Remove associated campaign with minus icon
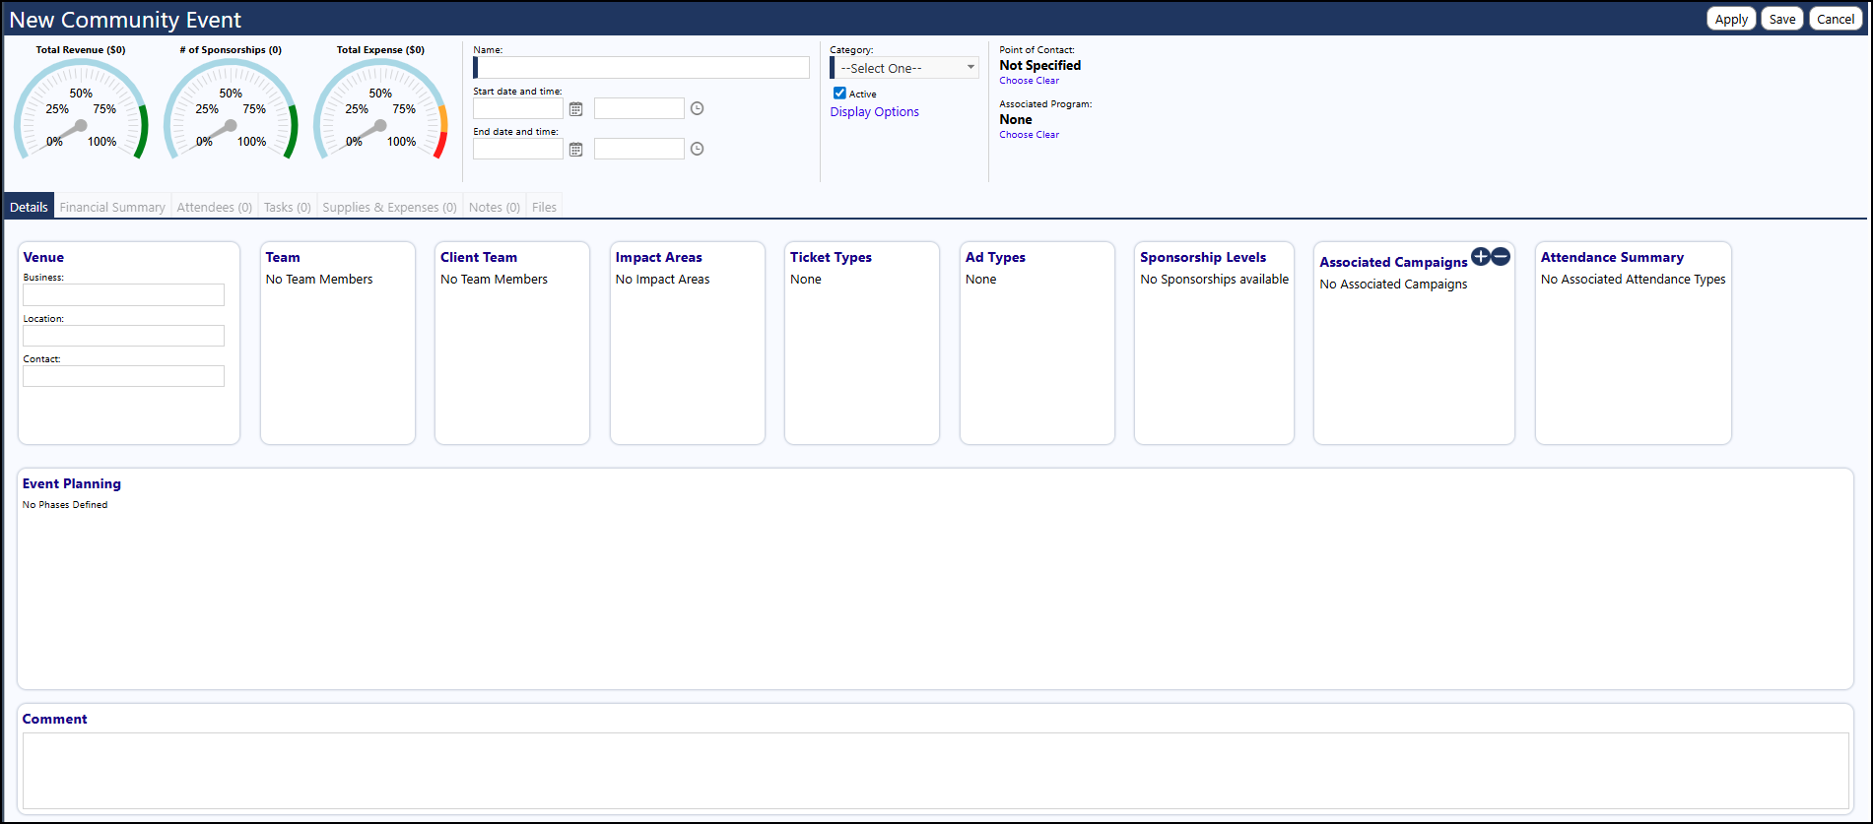 (x=1501, y=257)
